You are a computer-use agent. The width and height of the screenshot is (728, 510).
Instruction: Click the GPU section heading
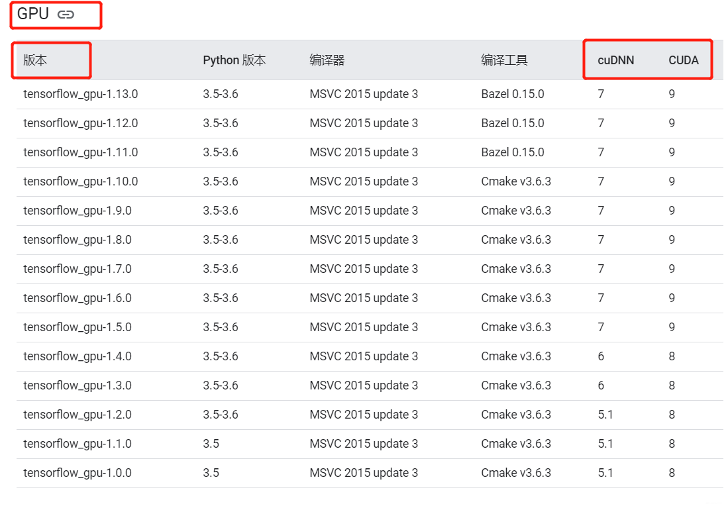[33, 14]
